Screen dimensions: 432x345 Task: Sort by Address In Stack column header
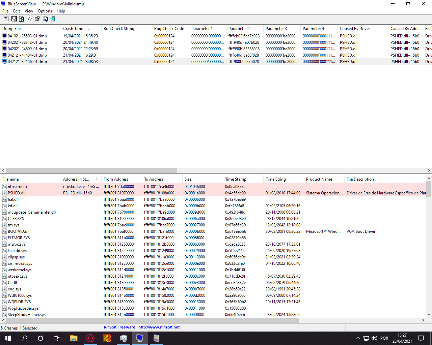pyautogui.click(x=81, y=179)
